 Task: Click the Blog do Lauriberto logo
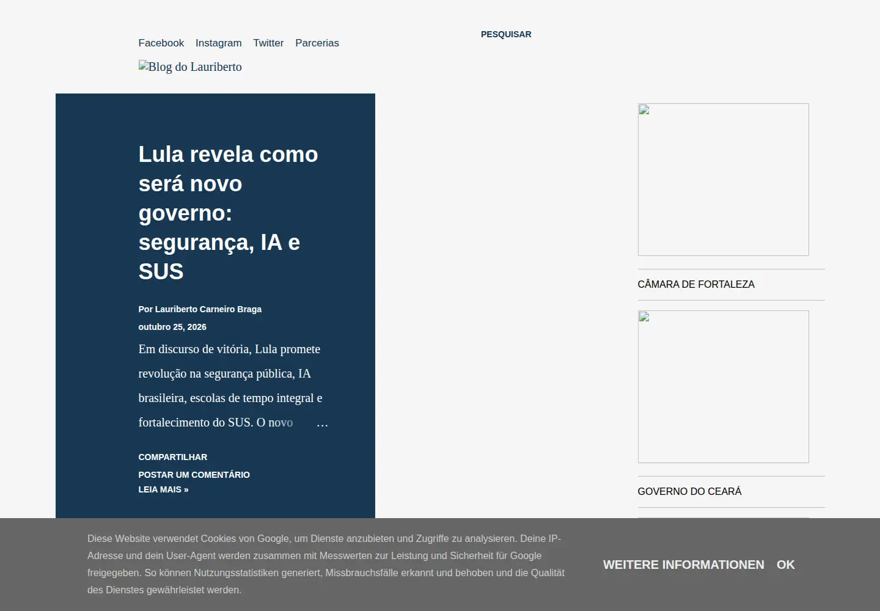[190, 67]
